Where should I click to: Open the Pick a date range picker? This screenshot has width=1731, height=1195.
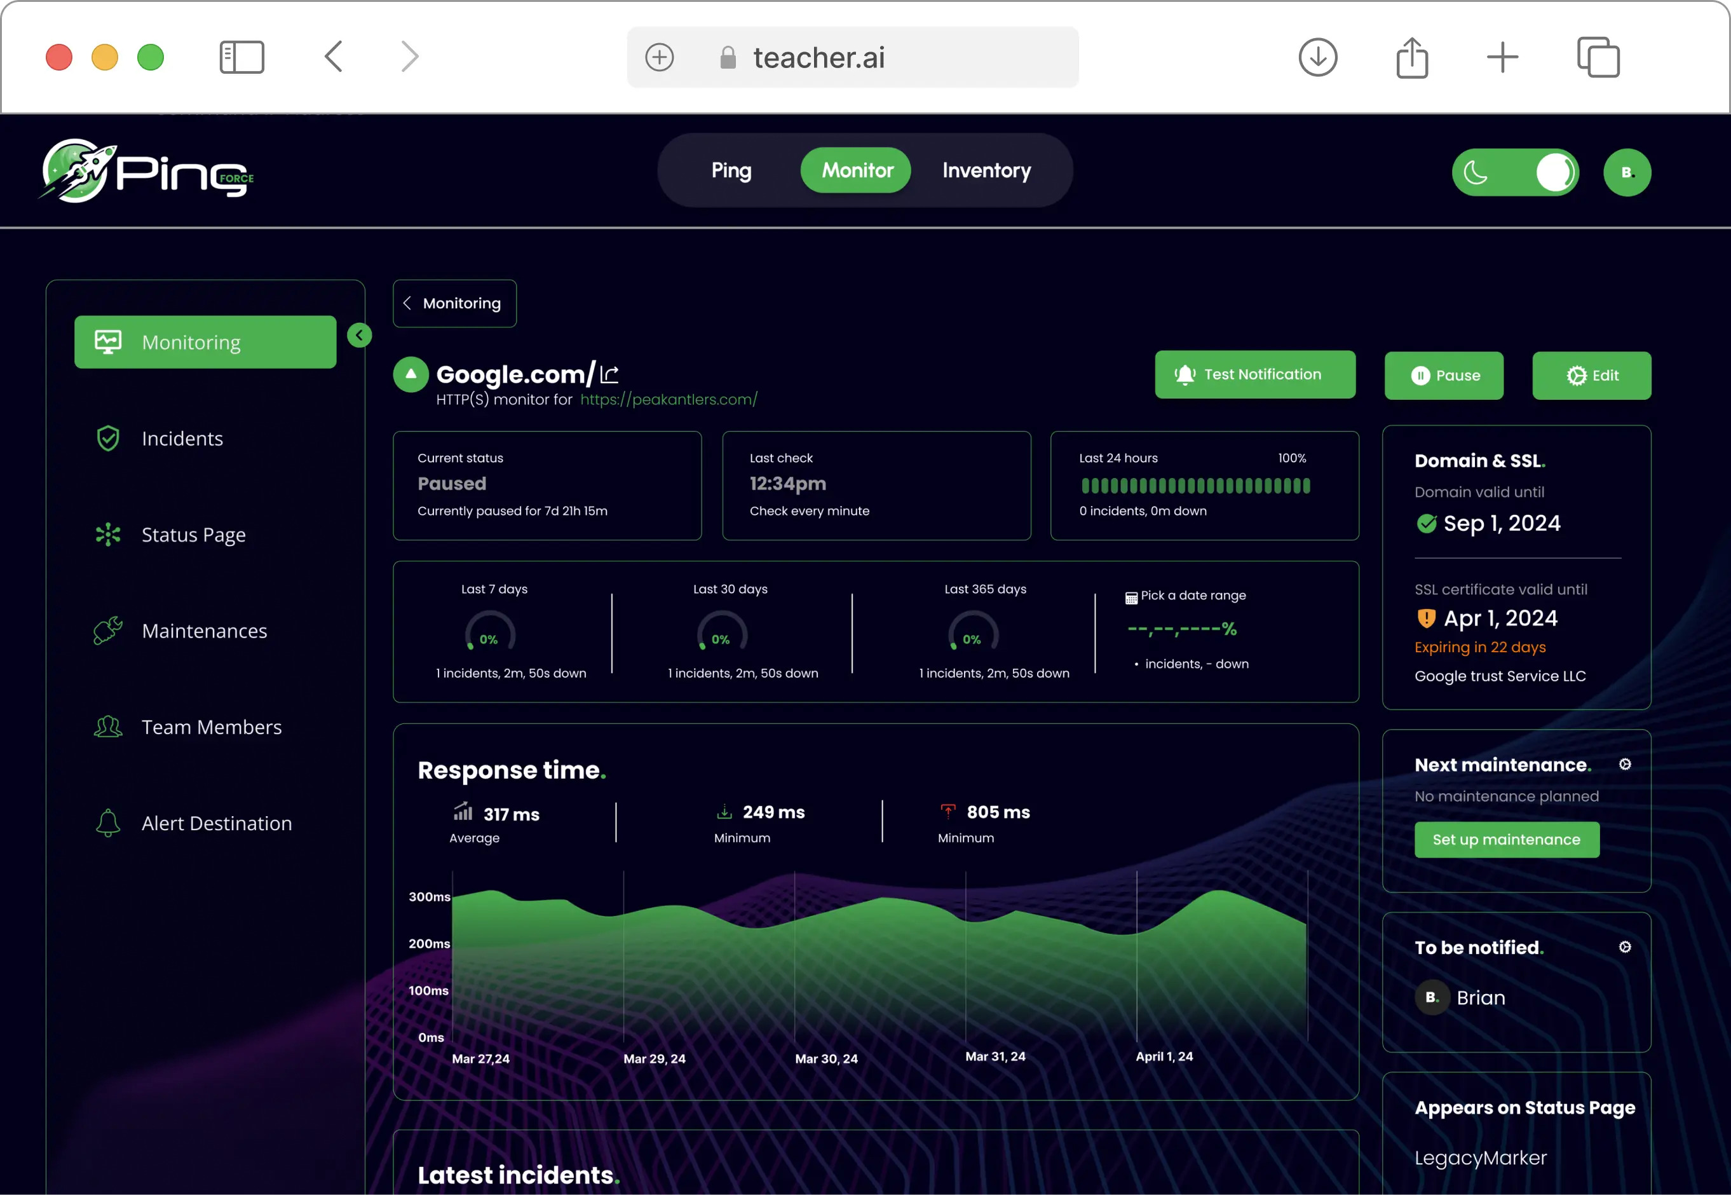[1186, 596]
